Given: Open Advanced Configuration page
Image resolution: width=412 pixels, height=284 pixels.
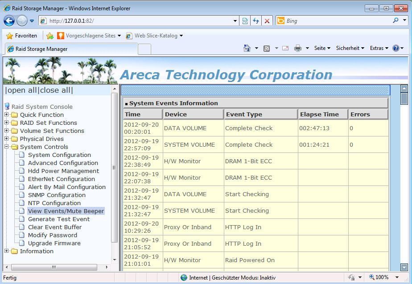Looking at the screenshot, I should coord(63,163).
